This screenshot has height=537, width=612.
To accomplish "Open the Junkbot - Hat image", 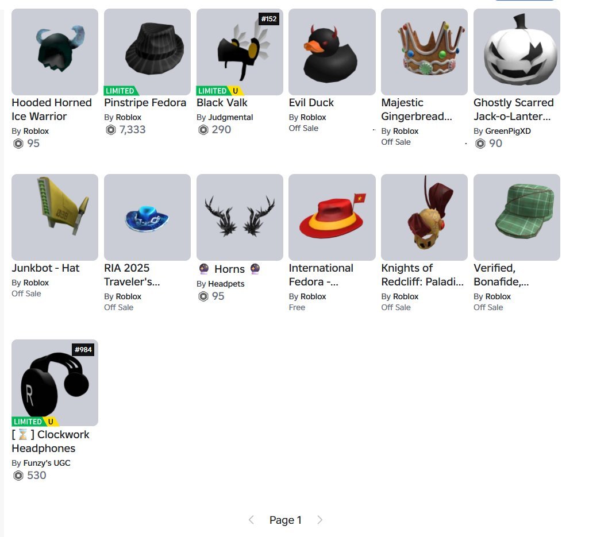I will point(55,217).
